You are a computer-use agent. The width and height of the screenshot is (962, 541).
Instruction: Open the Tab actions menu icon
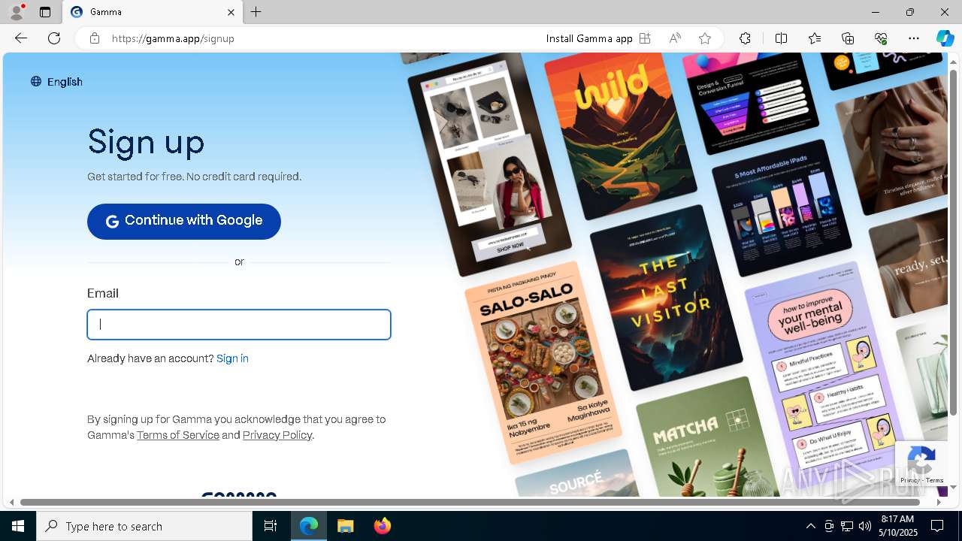[45, 12]
